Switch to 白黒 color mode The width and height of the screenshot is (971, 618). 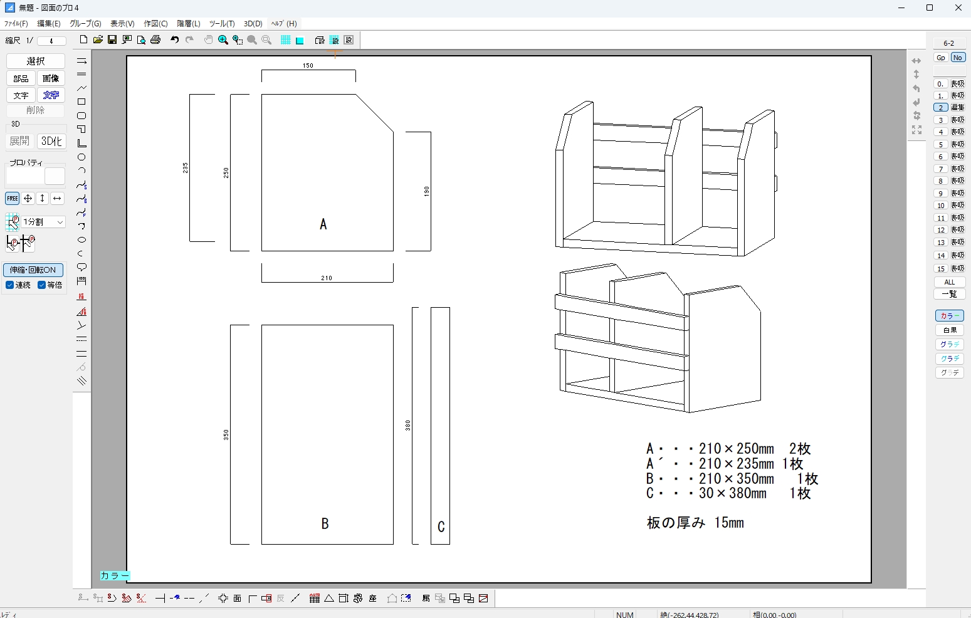(949, 330)
